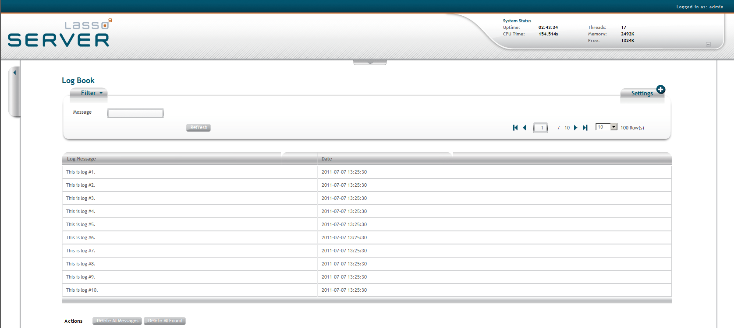Collapse the System Status panel
Viewport: 734px width, 328px height.
click(708, 44)
